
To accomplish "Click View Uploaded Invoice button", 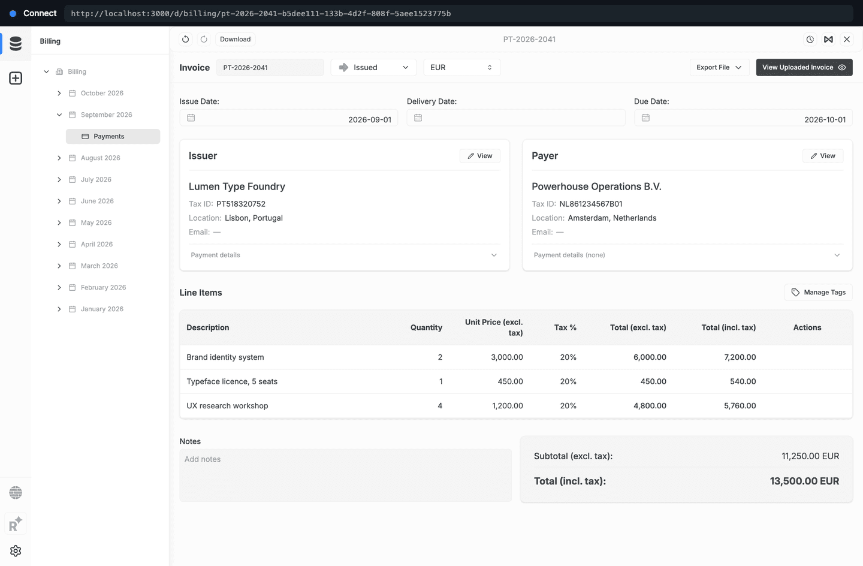I will tap(804, 67).
